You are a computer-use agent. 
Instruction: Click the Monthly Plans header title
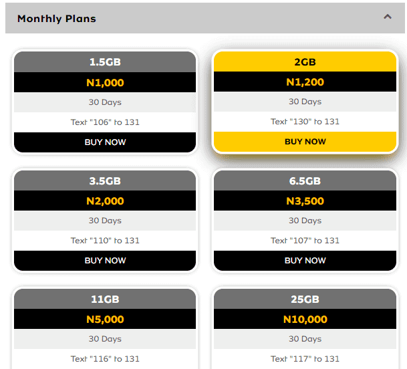tap(57, 19)
